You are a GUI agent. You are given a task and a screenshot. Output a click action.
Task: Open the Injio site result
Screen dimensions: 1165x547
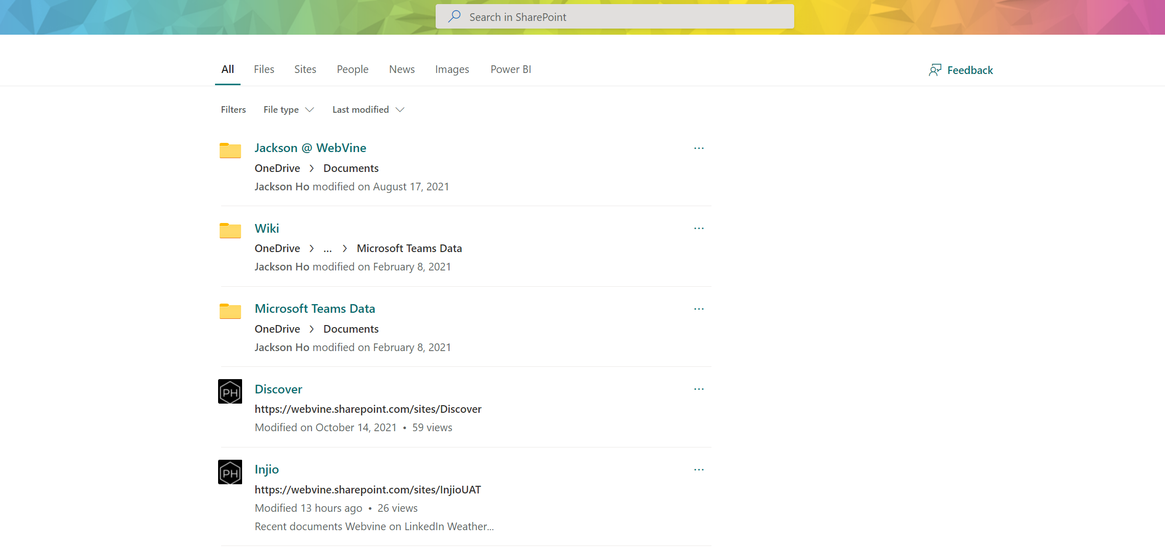point(267,469)
